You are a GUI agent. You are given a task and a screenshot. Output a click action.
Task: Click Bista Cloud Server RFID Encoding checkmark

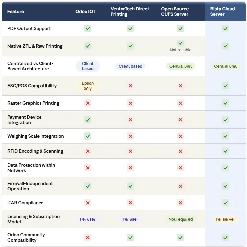coord(225,151)
